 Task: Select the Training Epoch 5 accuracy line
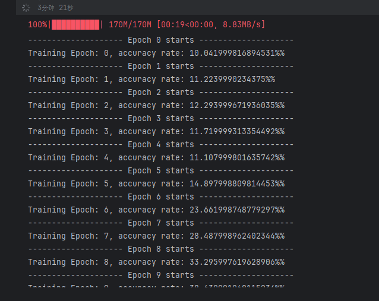click(x=156, y=183)
